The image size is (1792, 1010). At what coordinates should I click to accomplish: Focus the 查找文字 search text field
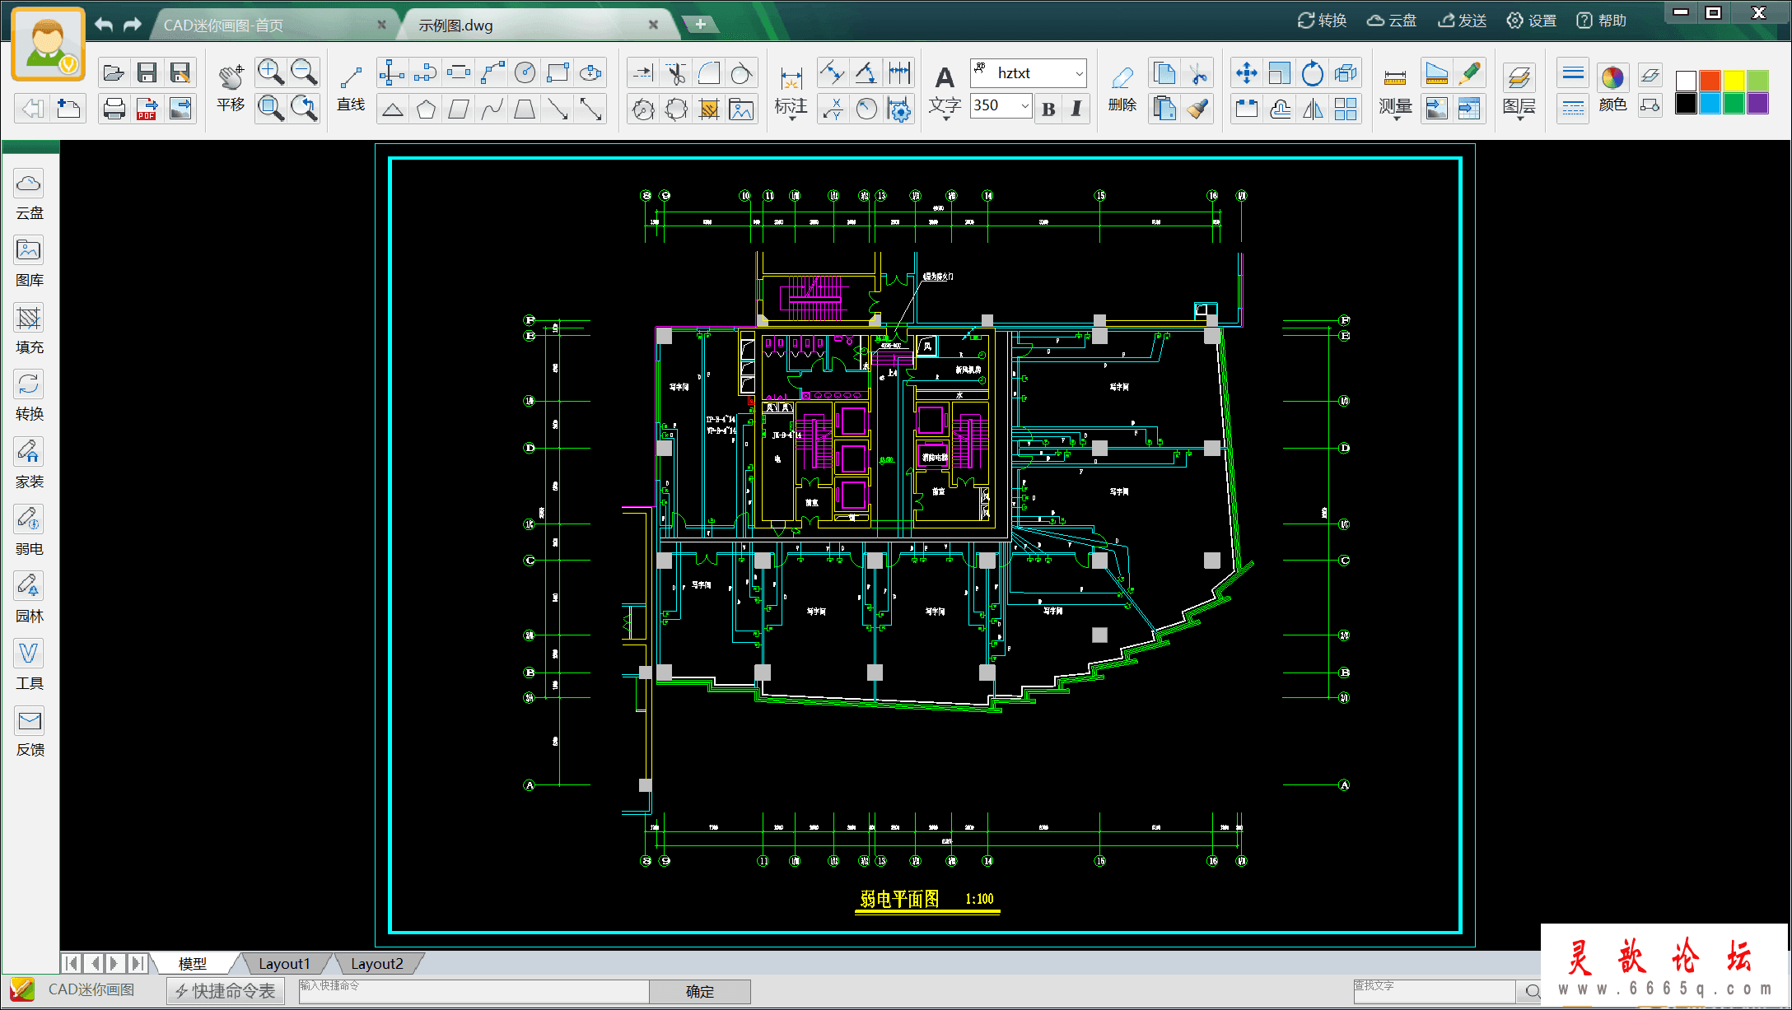[1434, 991]
